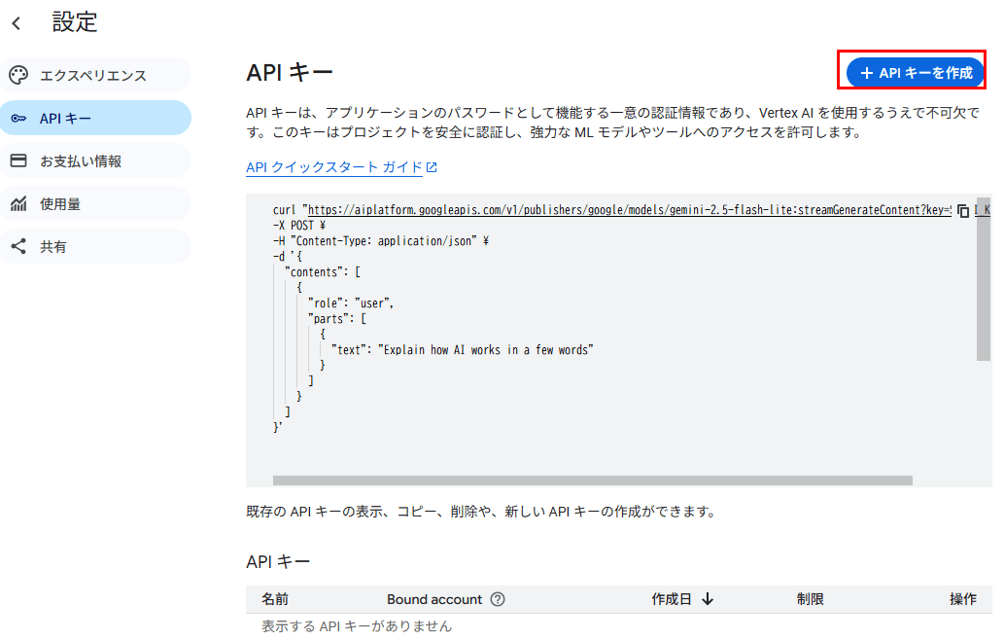The image size is (1004, 640).
Task: Click the external link icon after クイックスタート ガイド
Action: [x=433, y=167]
